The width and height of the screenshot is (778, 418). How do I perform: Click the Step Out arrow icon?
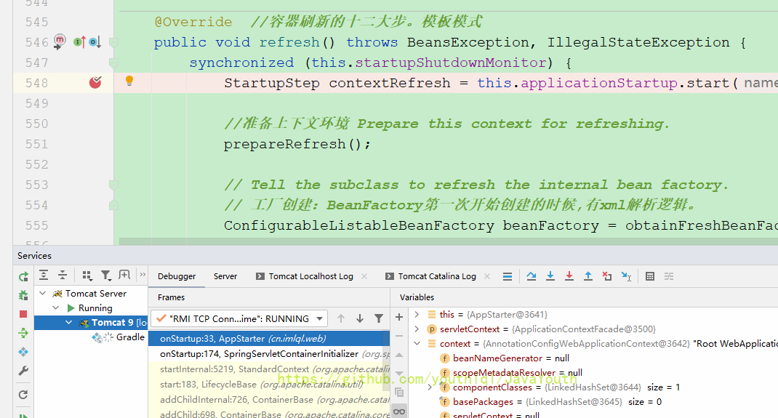point(588,276)
